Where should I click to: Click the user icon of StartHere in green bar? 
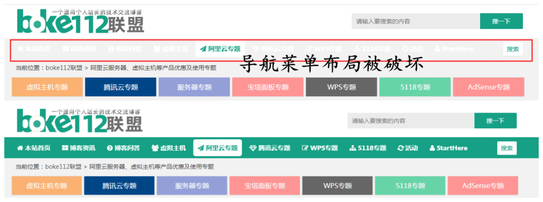(432, 148)
